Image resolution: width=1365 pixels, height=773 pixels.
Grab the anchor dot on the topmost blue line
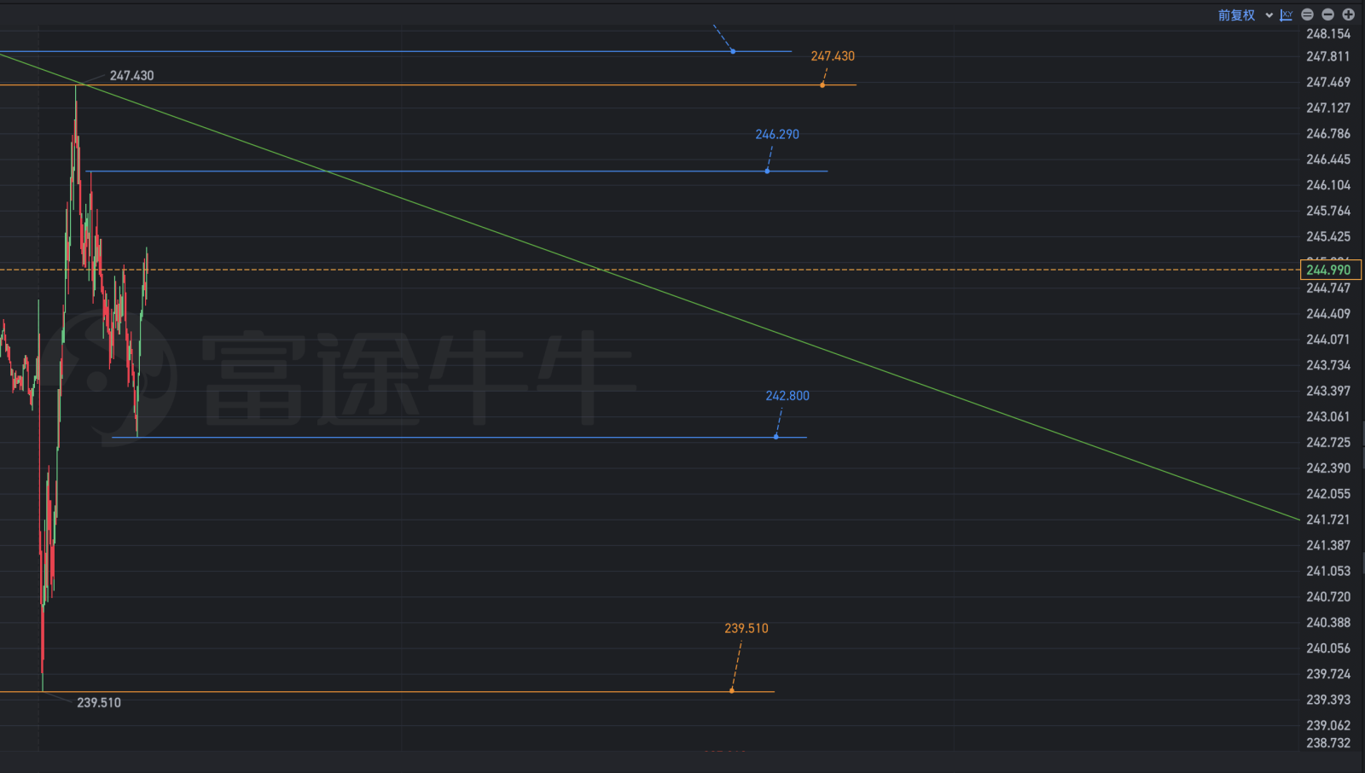(x=733, y=51)
